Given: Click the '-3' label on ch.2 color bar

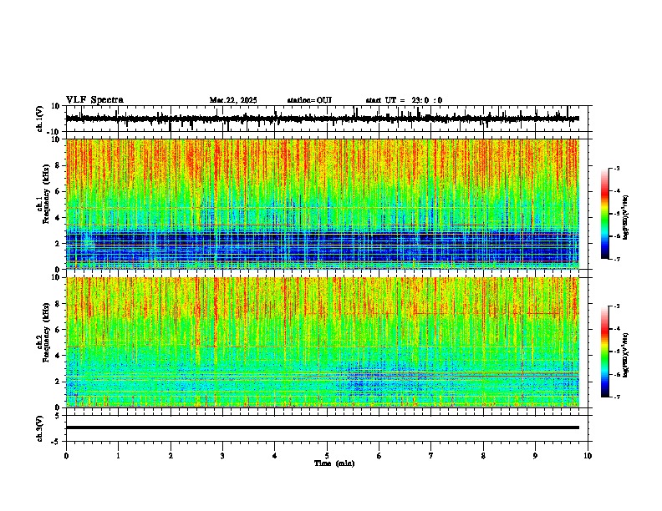Looking at the screenshot, I should point(616,306).
